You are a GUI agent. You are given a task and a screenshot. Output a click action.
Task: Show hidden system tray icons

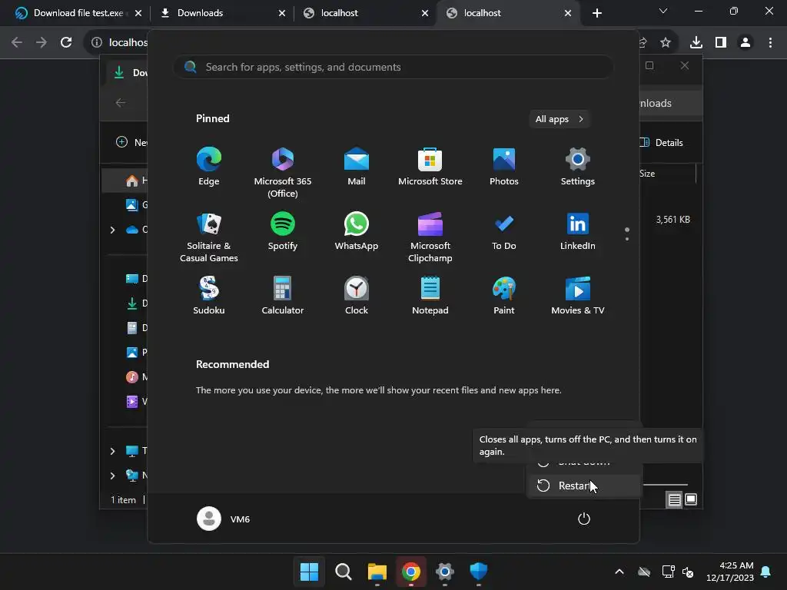619,572
